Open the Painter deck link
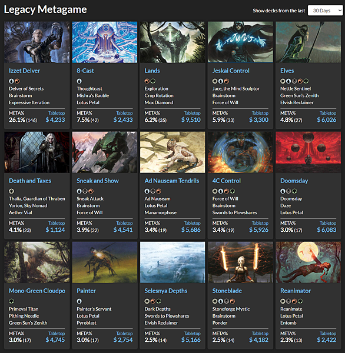Screen dimensions: 345x353 86,291
